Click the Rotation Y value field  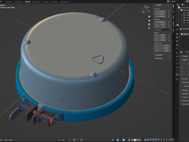pos(160,24)
